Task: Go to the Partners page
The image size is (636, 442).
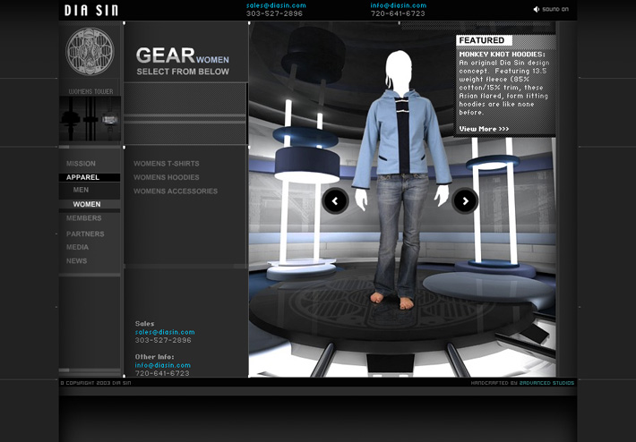Action: pyautogui.click(x=85, y=234)
